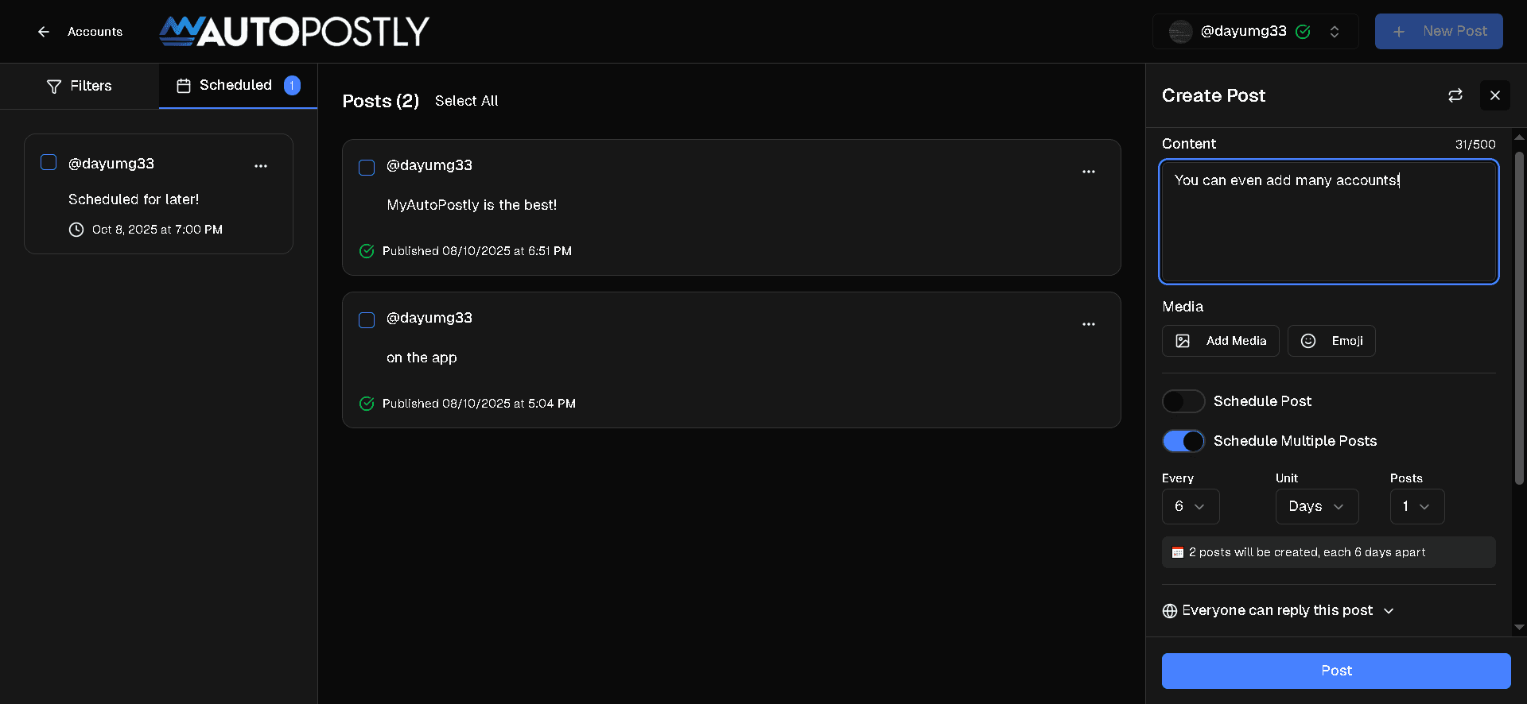Click the globe icon next to reply settings
This screenshot has width=1527, height=704.
(x=1169, y=610)
